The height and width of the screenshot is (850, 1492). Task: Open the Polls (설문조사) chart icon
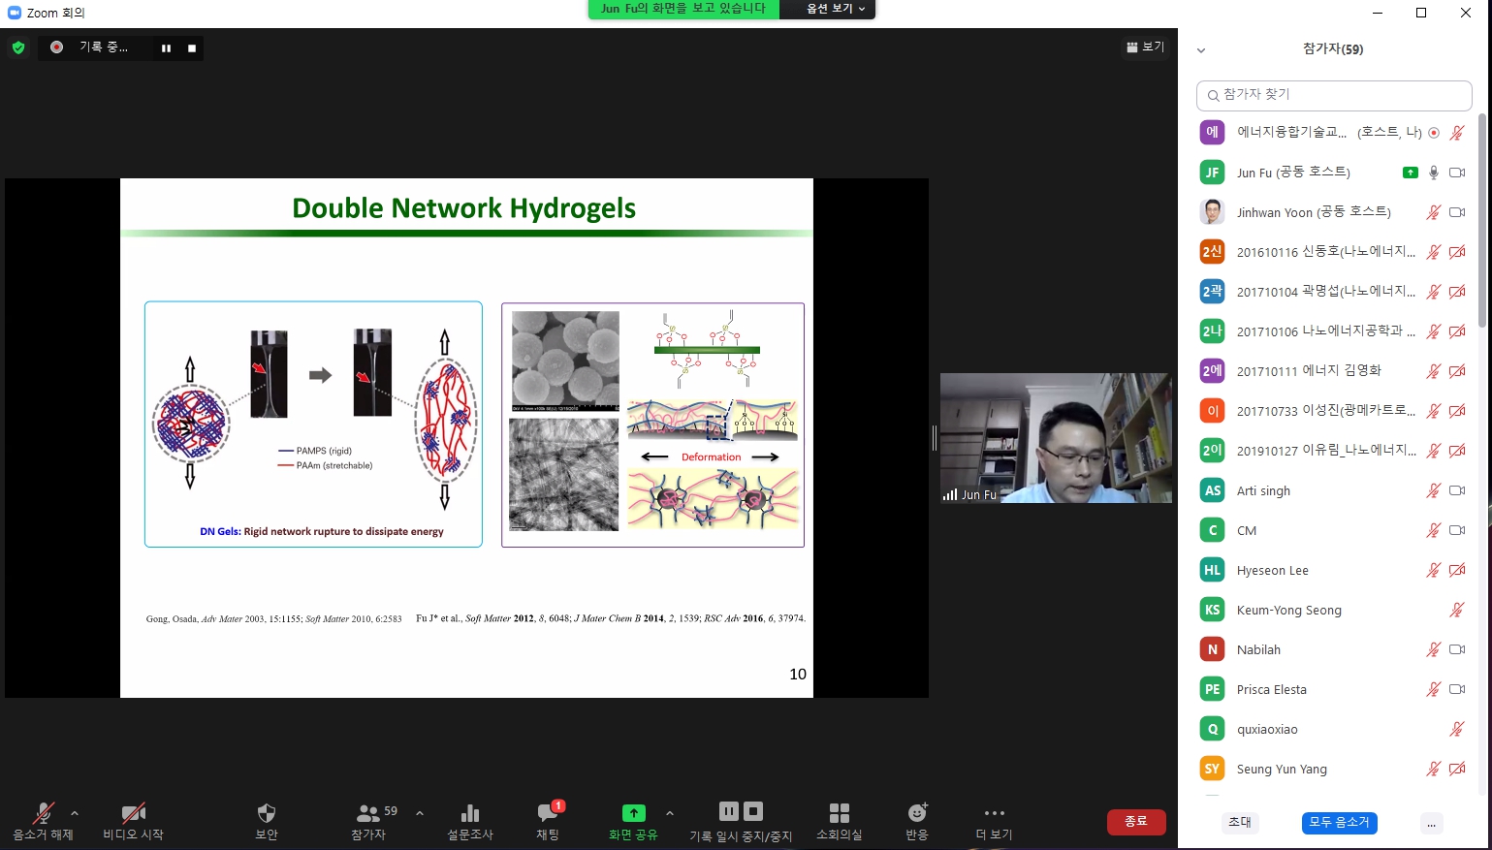click(x=470, y=814)
